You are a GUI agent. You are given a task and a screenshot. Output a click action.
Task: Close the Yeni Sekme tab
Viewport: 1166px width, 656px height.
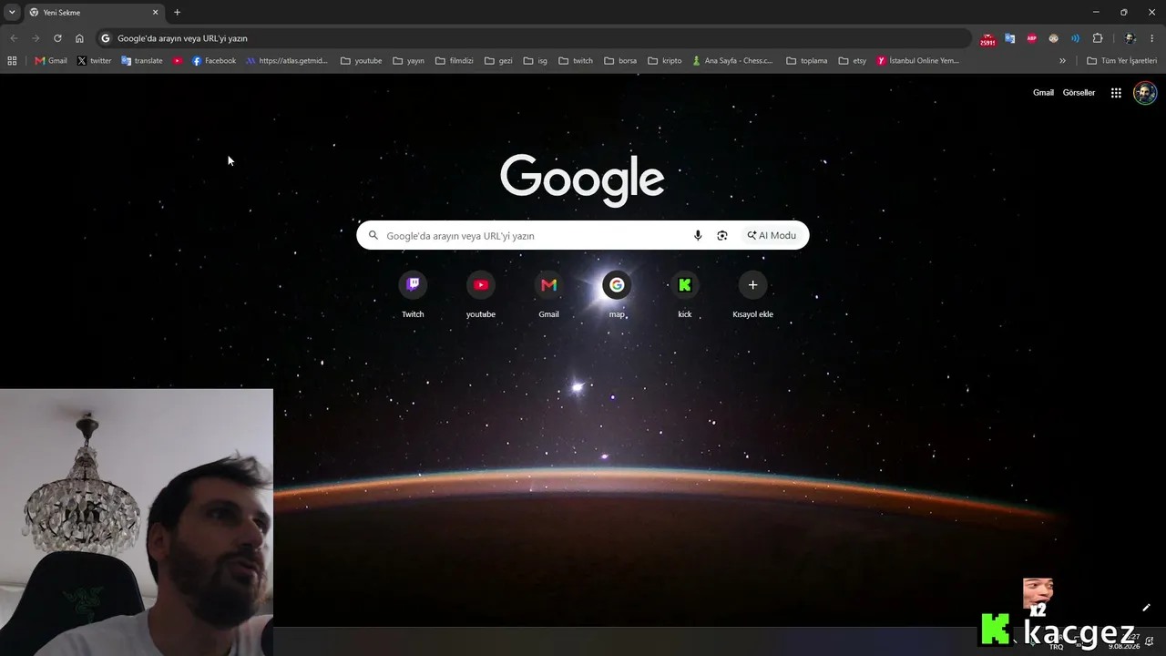[155, 13]
